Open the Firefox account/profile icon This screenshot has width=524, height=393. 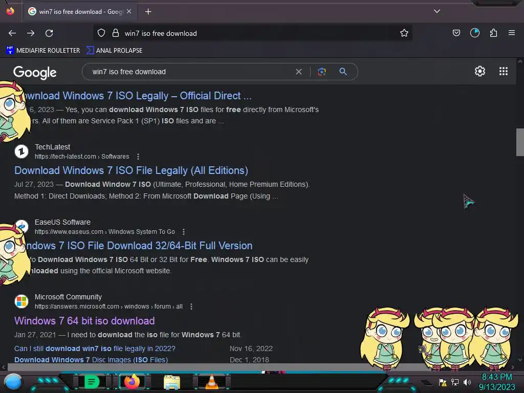point(475,33)
